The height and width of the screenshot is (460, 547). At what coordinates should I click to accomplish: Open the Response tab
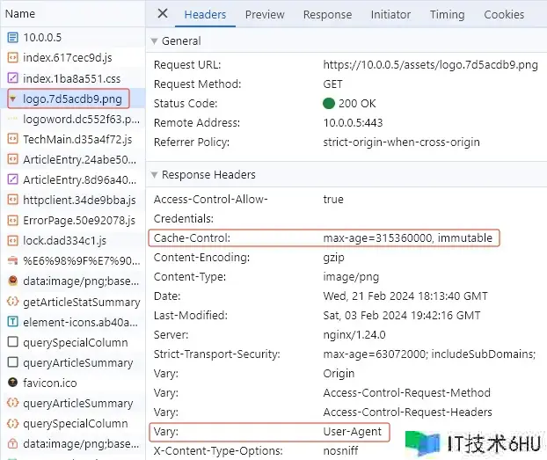coord(327,14)
